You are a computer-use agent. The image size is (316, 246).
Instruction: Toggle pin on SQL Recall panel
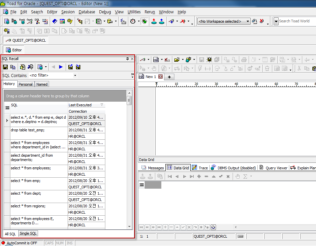click(x=127, y=59)
